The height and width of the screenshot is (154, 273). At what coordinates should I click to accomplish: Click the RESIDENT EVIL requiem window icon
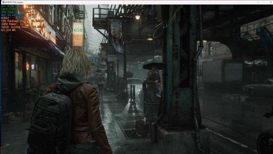[3, 2]
